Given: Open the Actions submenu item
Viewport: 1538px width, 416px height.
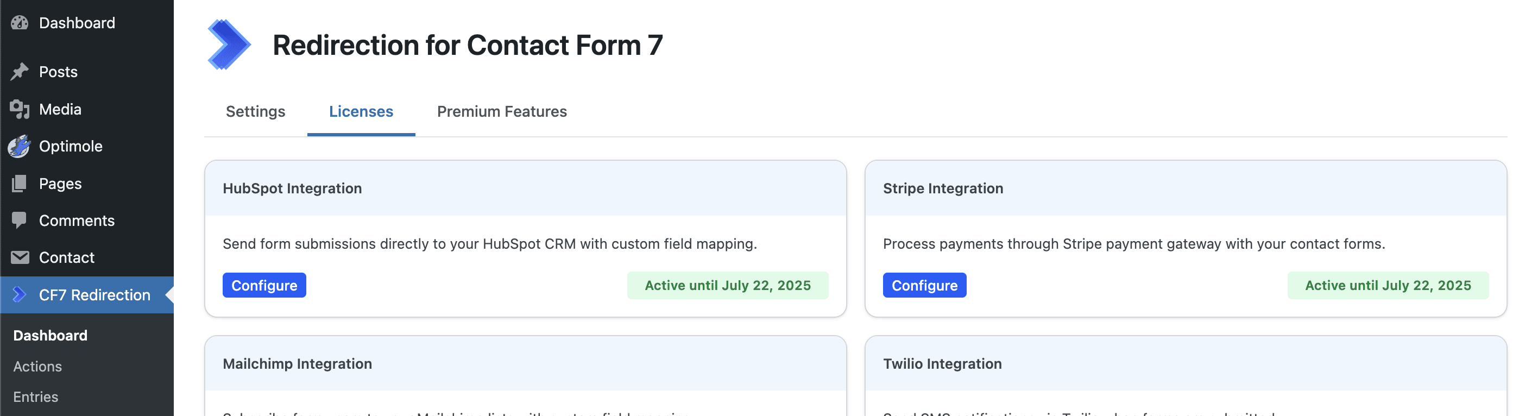Looking at the screenshot, I should pyautogui.click(x=37, y=367).
